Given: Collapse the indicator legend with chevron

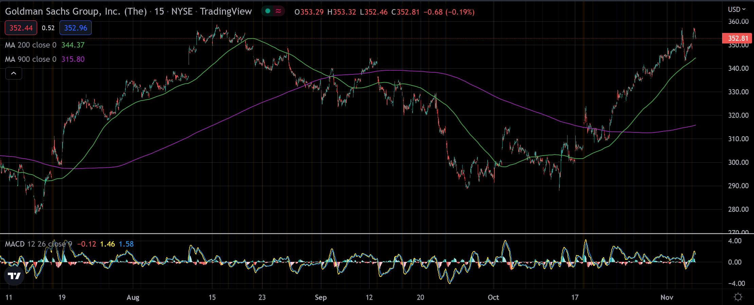Looking at the screenshot, I should [14, 73].
